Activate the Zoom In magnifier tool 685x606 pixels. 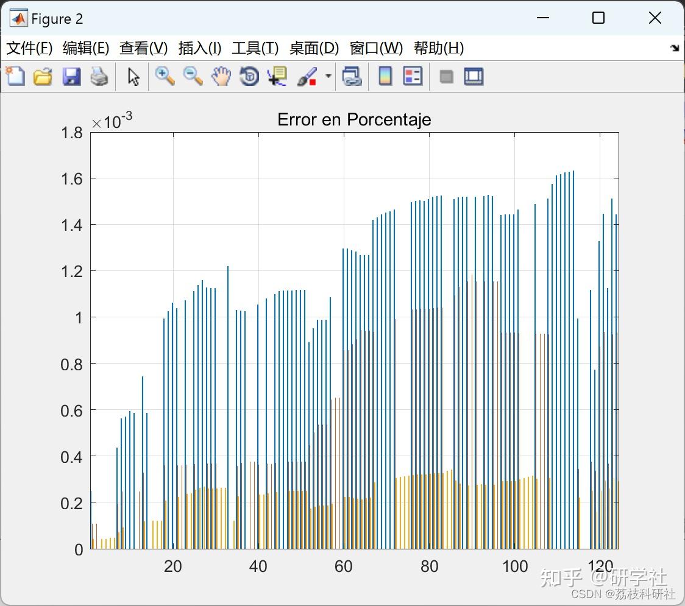[x=165, y=76]
